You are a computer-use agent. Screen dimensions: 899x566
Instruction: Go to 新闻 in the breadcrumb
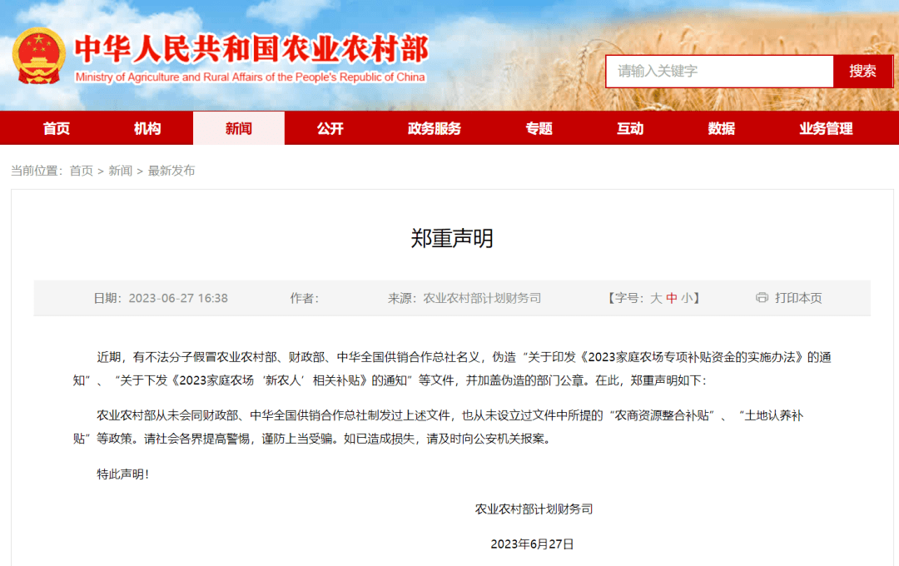121,171
